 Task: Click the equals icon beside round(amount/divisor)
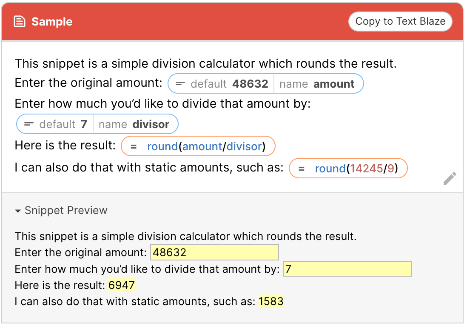[x=134, y=147]
